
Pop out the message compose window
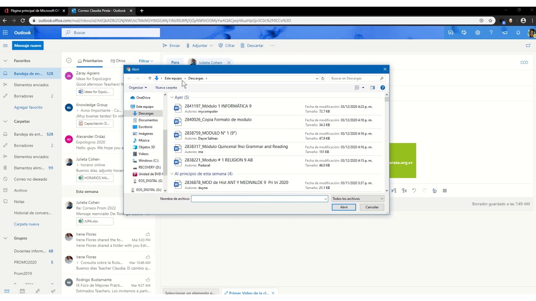pyautogui.click(x=528, y=46)
